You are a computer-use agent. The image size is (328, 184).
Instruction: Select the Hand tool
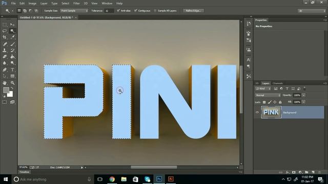5,83
